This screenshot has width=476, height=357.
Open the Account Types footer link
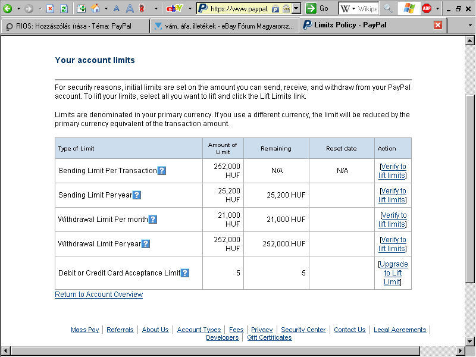coord(199,330)
